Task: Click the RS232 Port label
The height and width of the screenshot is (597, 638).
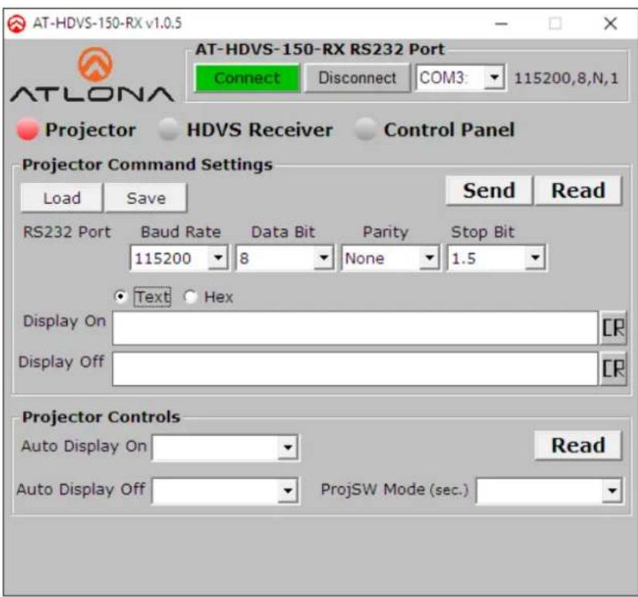Action: click(x=66, y=232)
